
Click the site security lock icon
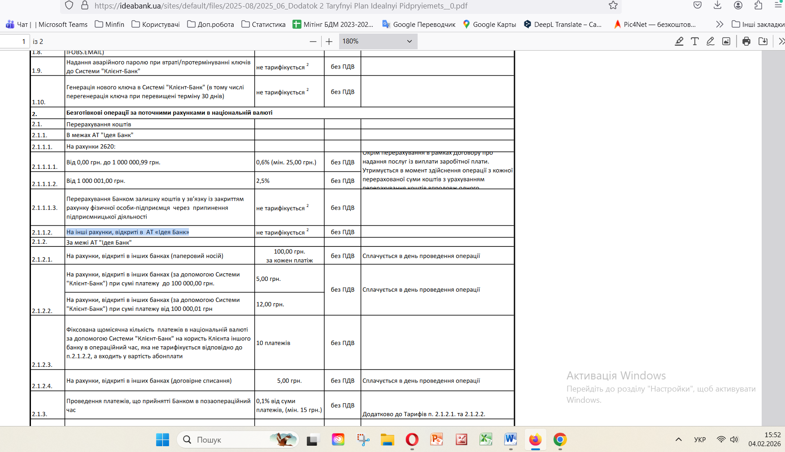(x=85, y=5)
